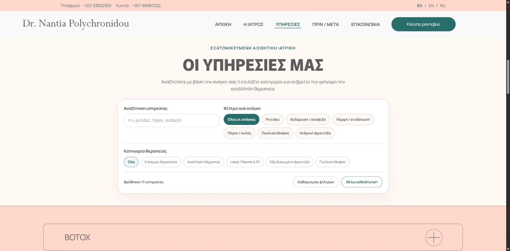Screen dimensions: 510x251
Task: Filter by Ανδρική φροντίδα
Action: point(315,133)
